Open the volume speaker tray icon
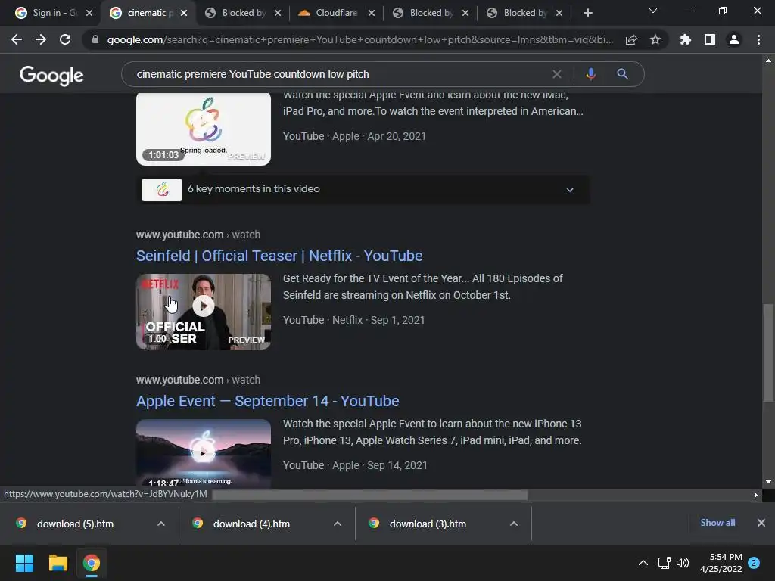This screenshot has width=775, height=581. pyautogui.click(x=683, y=563)
